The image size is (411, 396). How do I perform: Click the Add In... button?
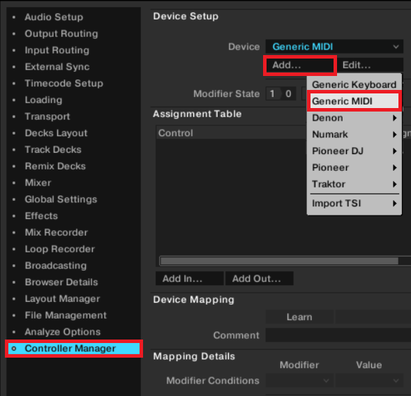click(190, 278)
